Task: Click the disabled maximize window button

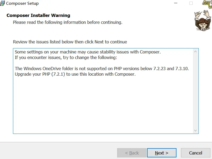Action: click(191, 3)
